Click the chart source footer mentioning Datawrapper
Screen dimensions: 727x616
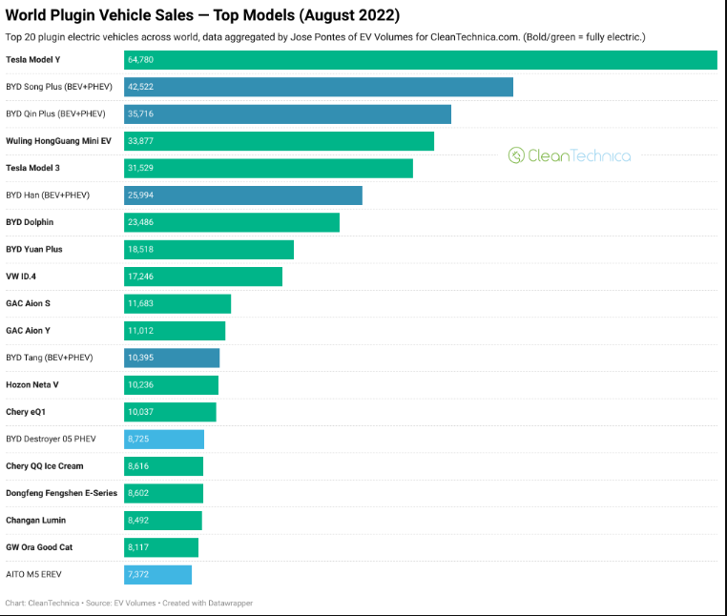pyautogui.click(x=129, y=603)
